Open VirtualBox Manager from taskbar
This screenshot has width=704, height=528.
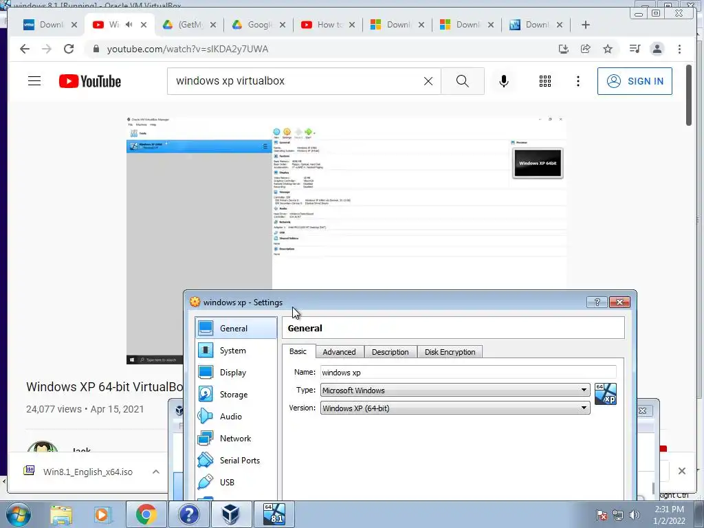click(231, 514)
